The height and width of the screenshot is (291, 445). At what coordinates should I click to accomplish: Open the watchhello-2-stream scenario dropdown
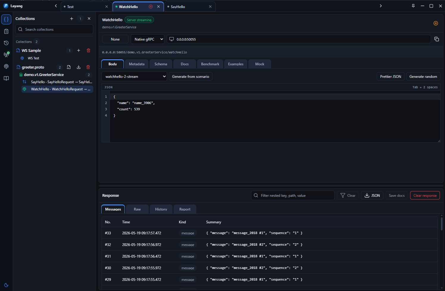click(134, 77)
